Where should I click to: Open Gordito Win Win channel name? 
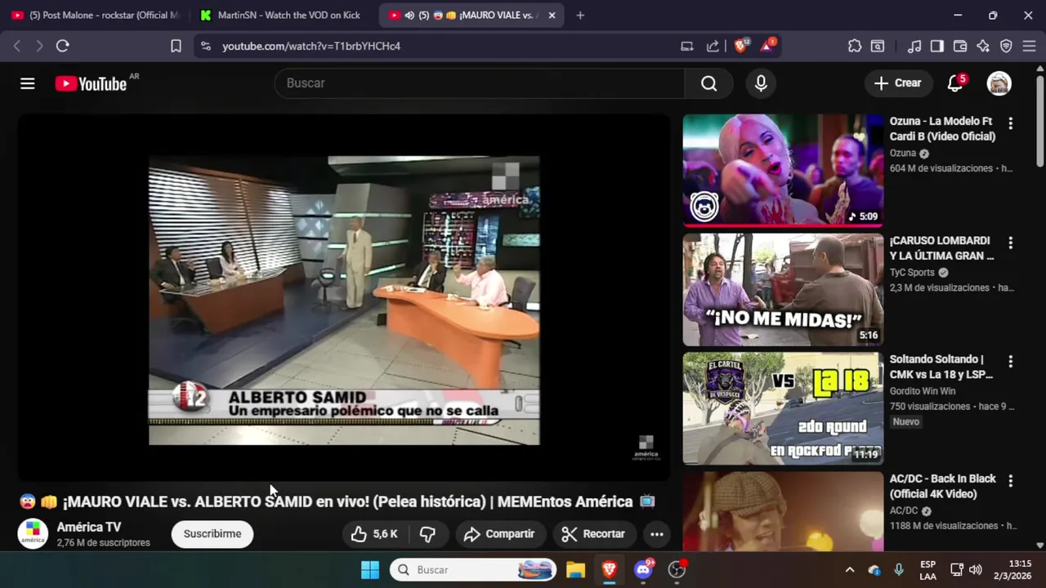click(923, 391)
